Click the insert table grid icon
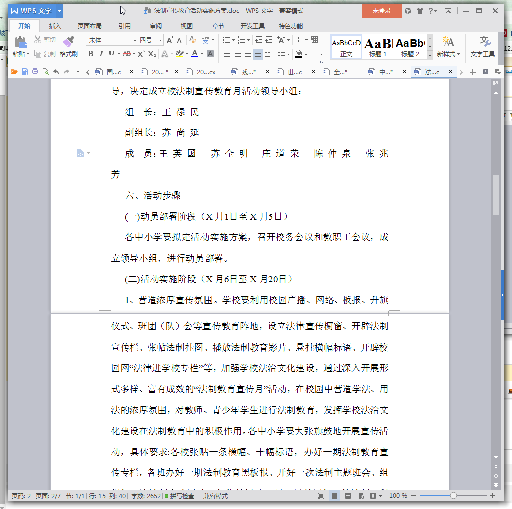The height and width of the screenshot is (509, 512). point(314,40)
